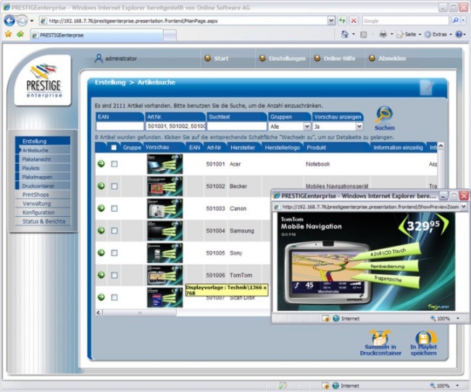This screenshot has width=471, height=392.
Task: Click the Print toolbar icon
Action: [383, 35]
